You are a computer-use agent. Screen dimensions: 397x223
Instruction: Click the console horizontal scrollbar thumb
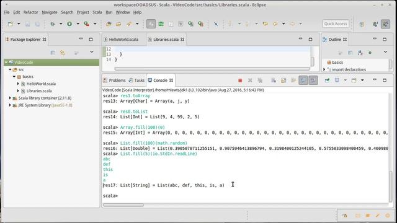pos(123,205)
